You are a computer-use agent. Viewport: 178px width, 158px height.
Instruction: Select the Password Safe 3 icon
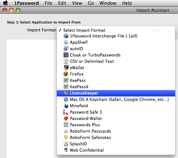pyautogui.click(x=66, y=112)
